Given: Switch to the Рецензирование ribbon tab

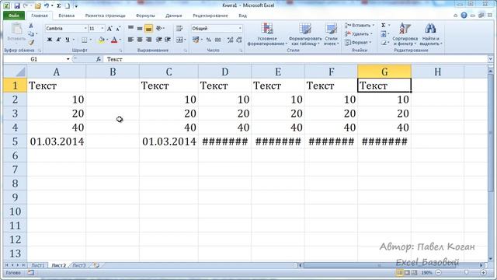Looking at the screenshot, I should (x=210, y=16).
